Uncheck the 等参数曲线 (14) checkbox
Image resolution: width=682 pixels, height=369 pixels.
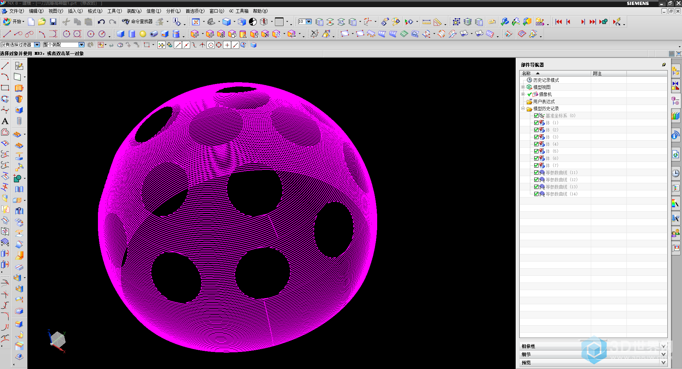coord(536,194)
